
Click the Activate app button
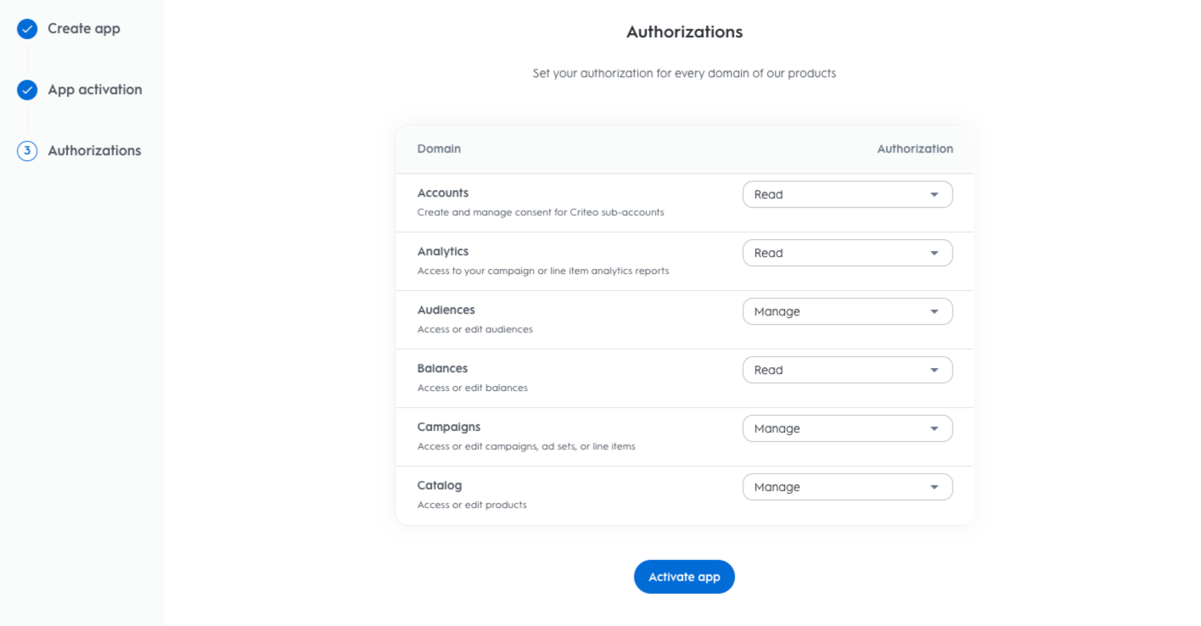click(684, 577)
